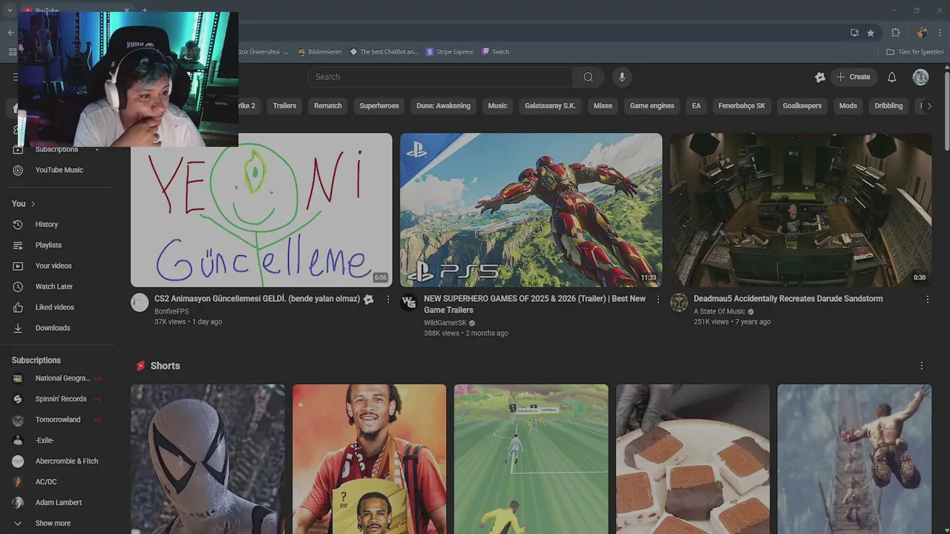Select the Mixes chip
The height and width of the screenshot is (534, 950).
(603, 106)
